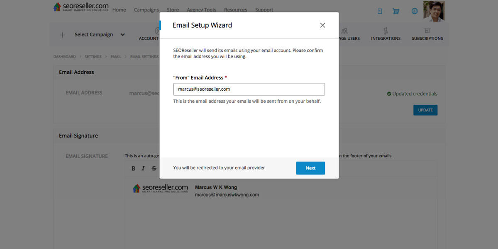The image size is (498, 249).
Task: Click the globe language icon
Action: 414,11
